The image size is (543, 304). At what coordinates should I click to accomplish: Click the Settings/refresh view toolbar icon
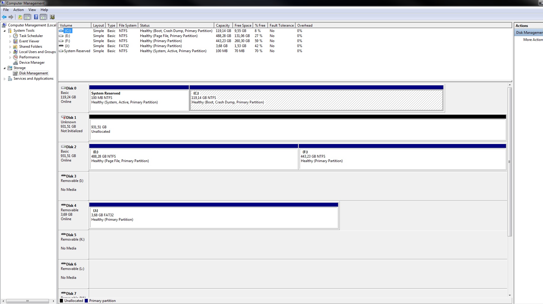[x=52, y=17]
